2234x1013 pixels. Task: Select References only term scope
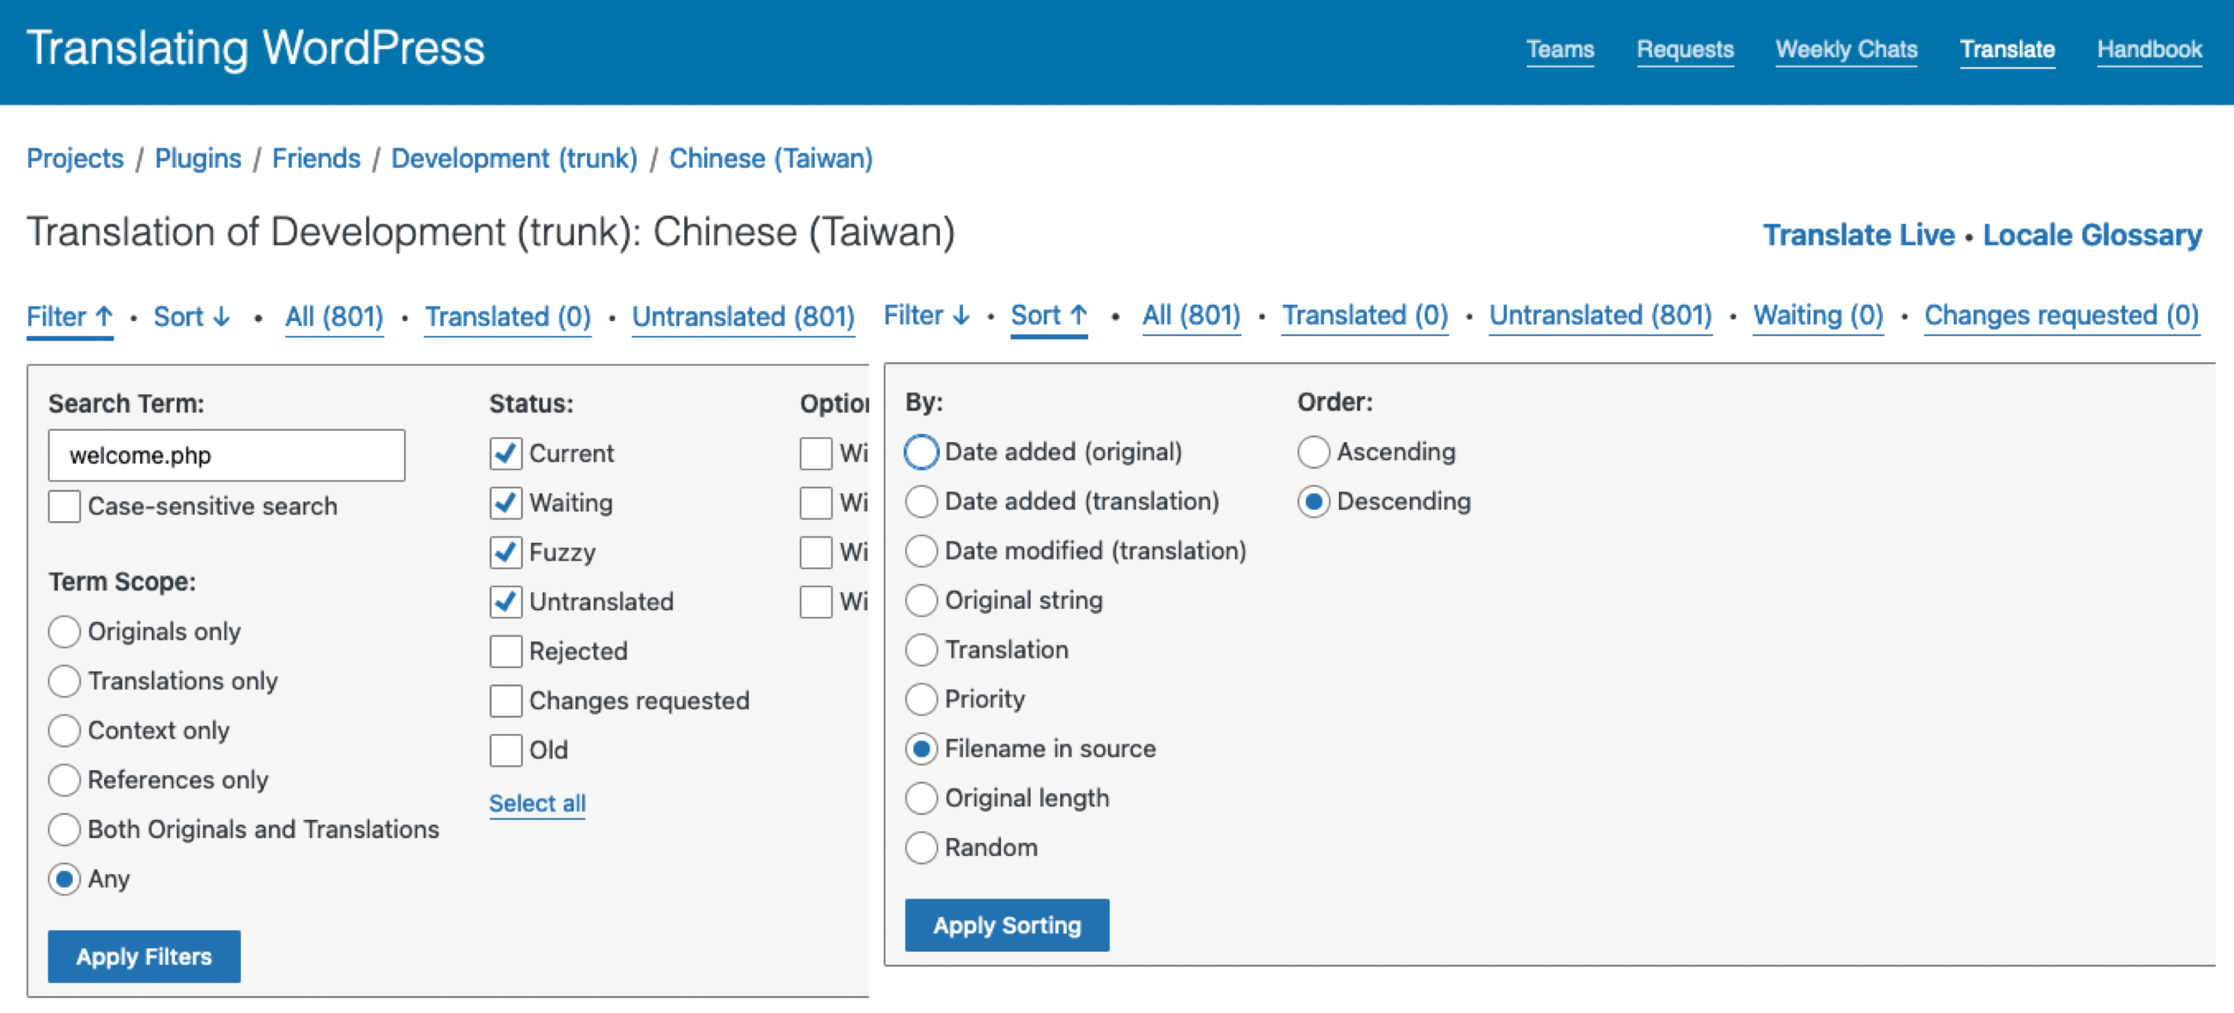pyautogui.click(x=64, y=780)
